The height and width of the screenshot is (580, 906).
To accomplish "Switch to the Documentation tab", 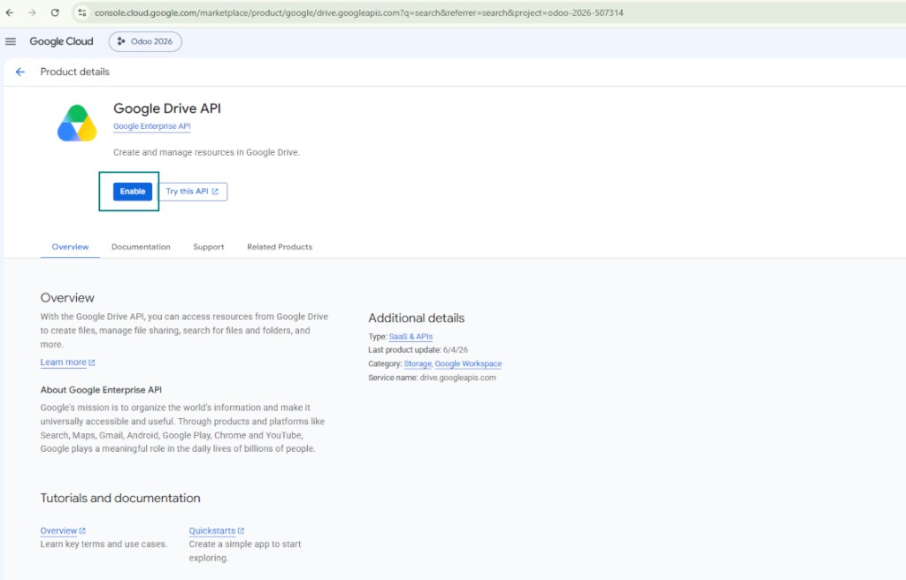I will [141, 247].
